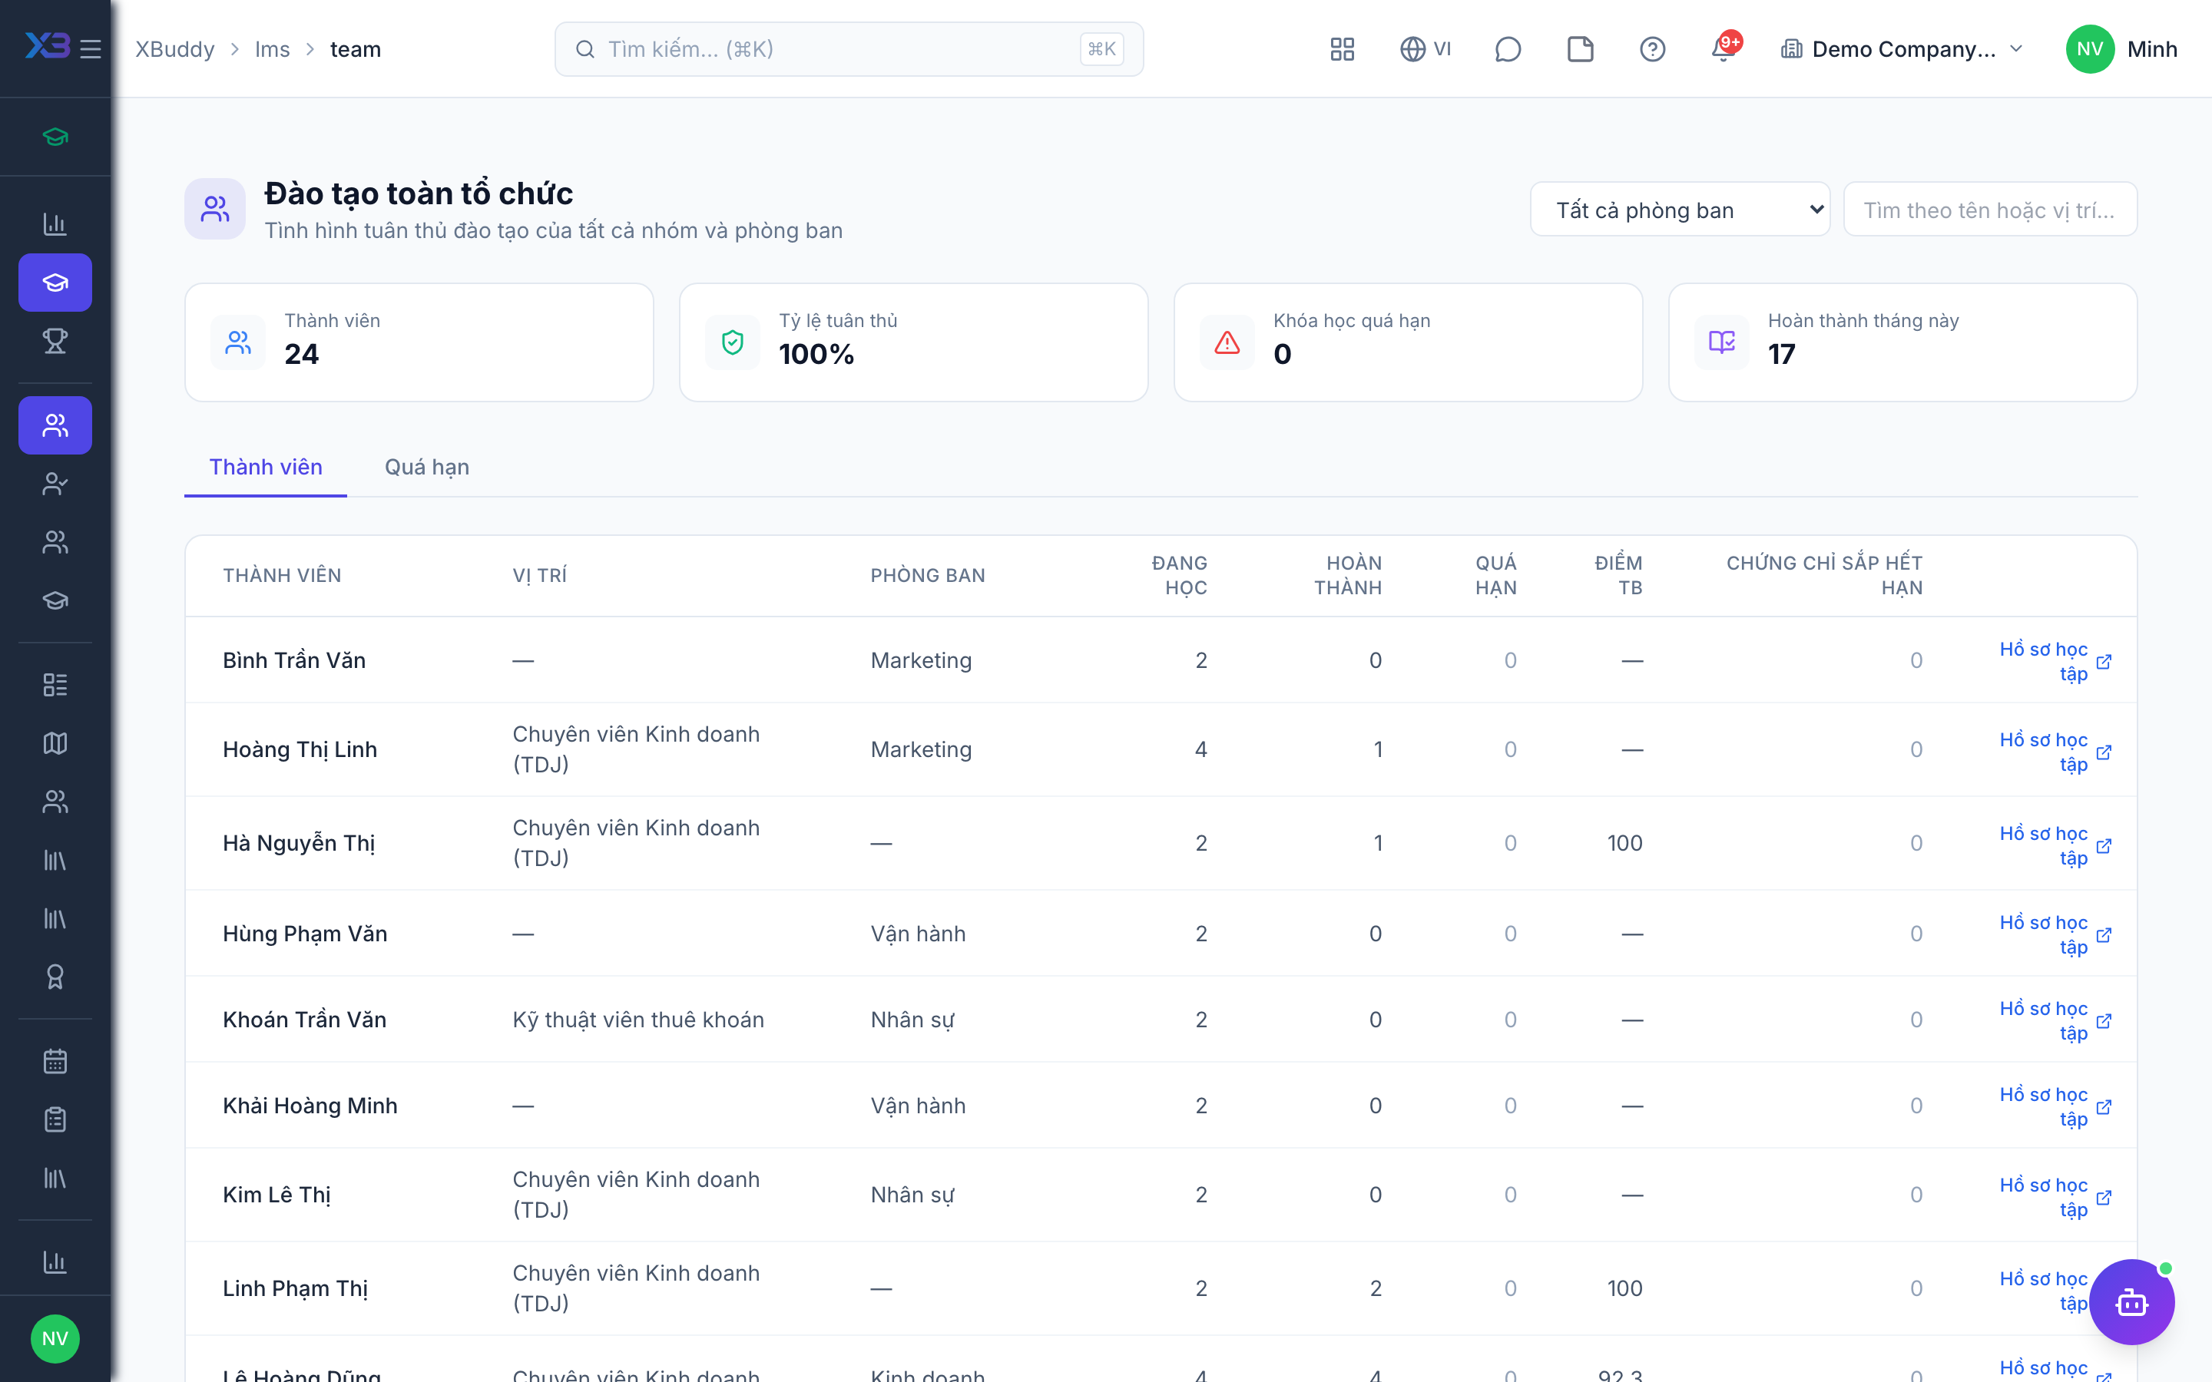Open Hồ sơ học tập for Bình Trần Văn
This screenshot has width=2212, height=1382.
(2054, 661)
